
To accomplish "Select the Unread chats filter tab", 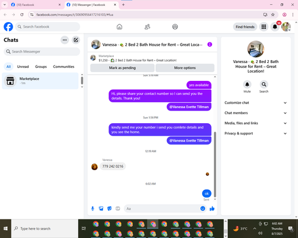I will click(x=23, y=67).
